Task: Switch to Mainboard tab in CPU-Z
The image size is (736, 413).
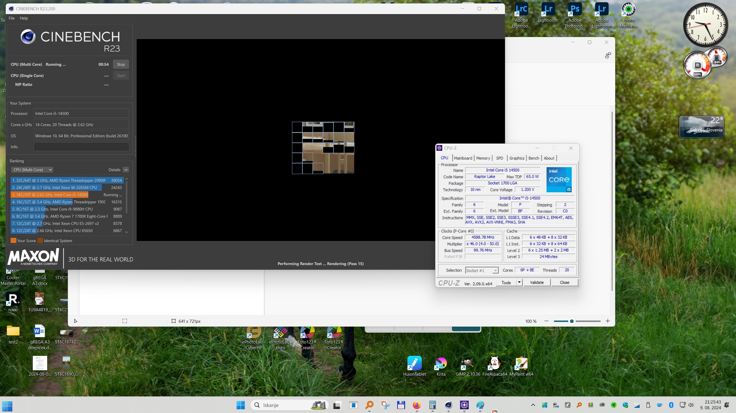Action: [463, 158]
